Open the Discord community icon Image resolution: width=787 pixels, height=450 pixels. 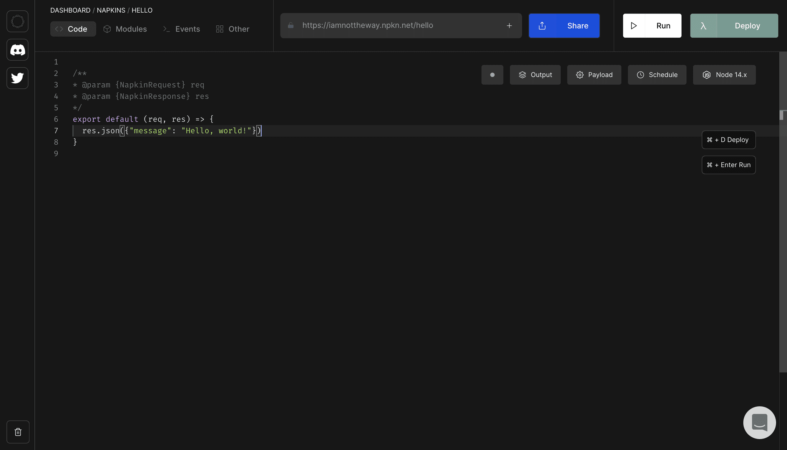tap(18, 50)
